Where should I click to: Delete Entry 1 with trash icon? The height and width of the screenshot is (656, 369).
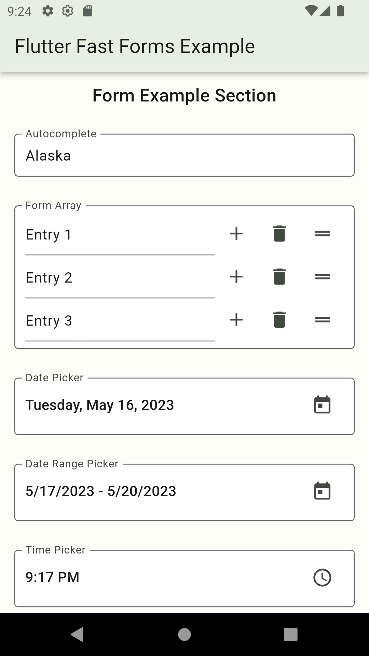(x=279, y=234)
